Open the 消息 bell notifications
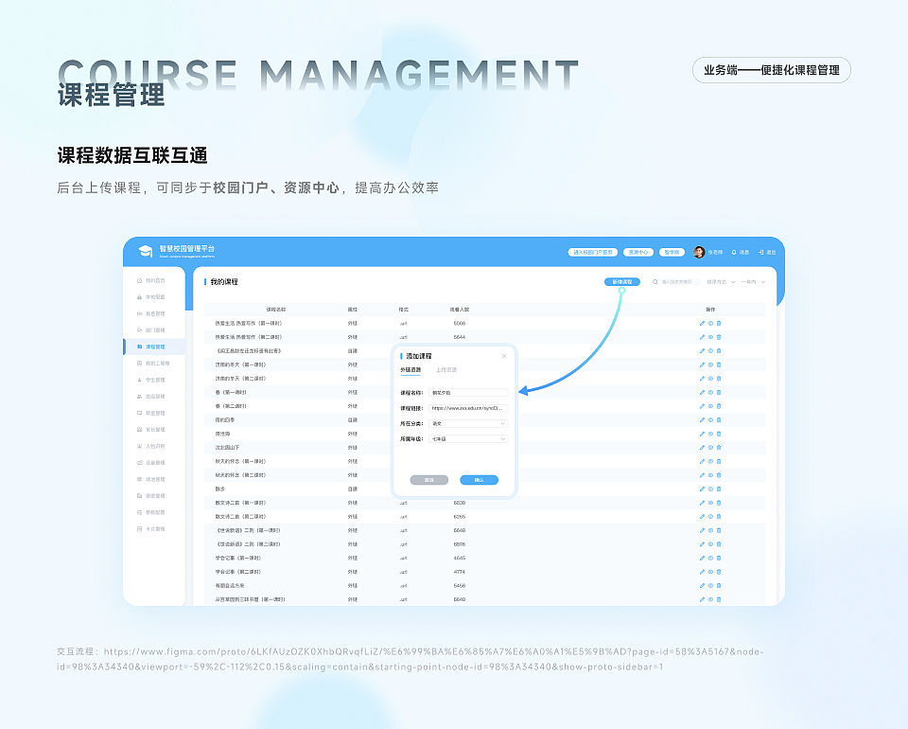This screenshot has height=729, width=908. click(x=734, y=253)
